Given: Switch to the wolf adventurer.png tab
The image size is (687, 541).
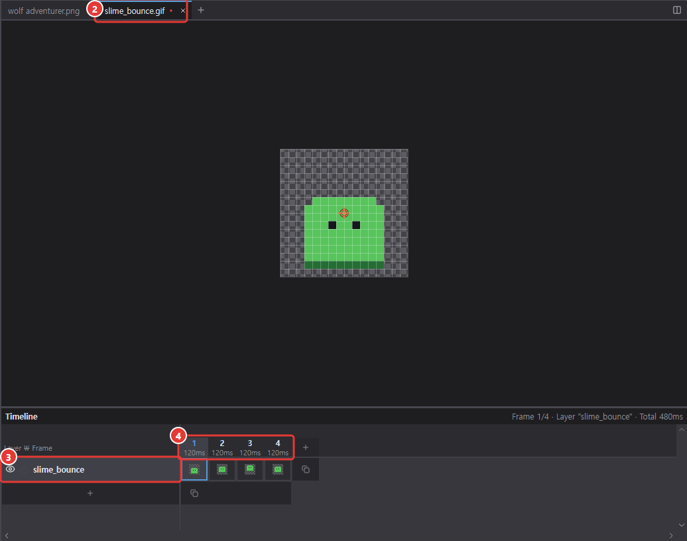Looking at the screenshot, I should 43,11.
